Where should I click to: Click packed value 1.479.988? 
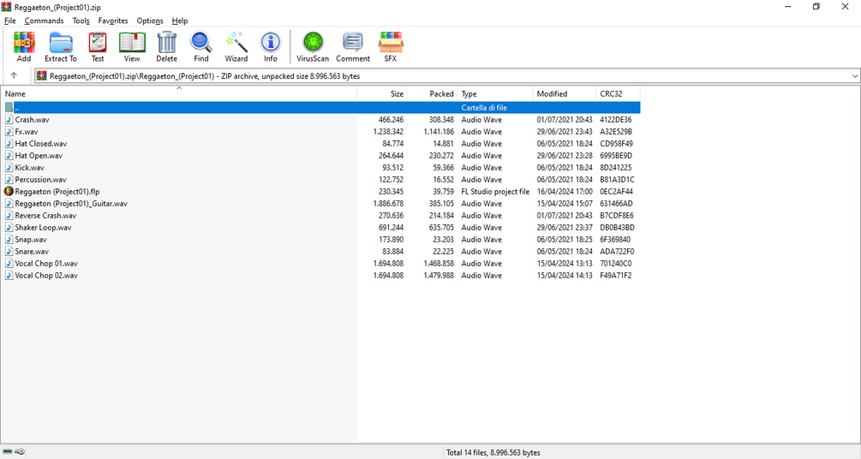click(439, 276)
